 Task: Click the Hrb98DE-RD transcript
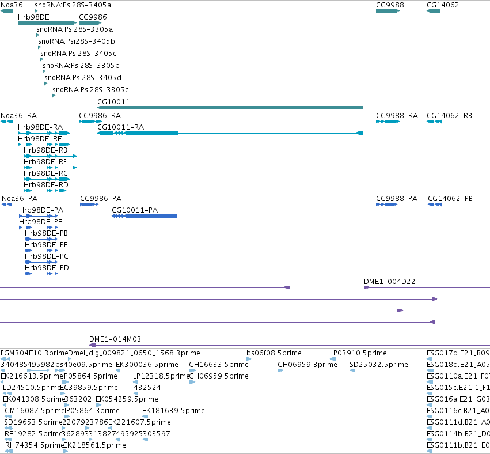click(x=45, y=191)
